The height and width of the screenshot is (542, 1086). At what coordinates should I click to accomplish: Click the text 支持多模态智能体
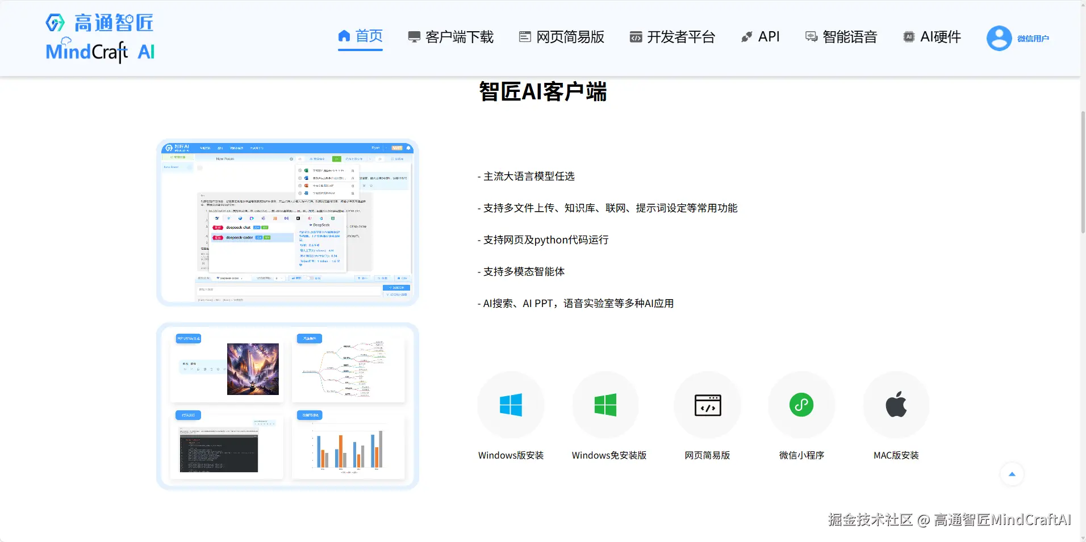524,272
